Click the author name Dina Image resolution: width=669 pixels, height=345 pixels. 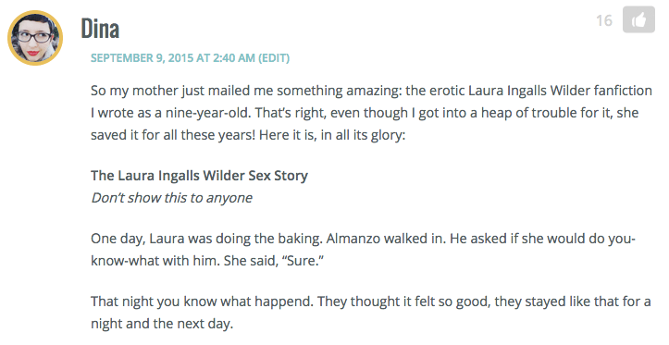(100, 29)
